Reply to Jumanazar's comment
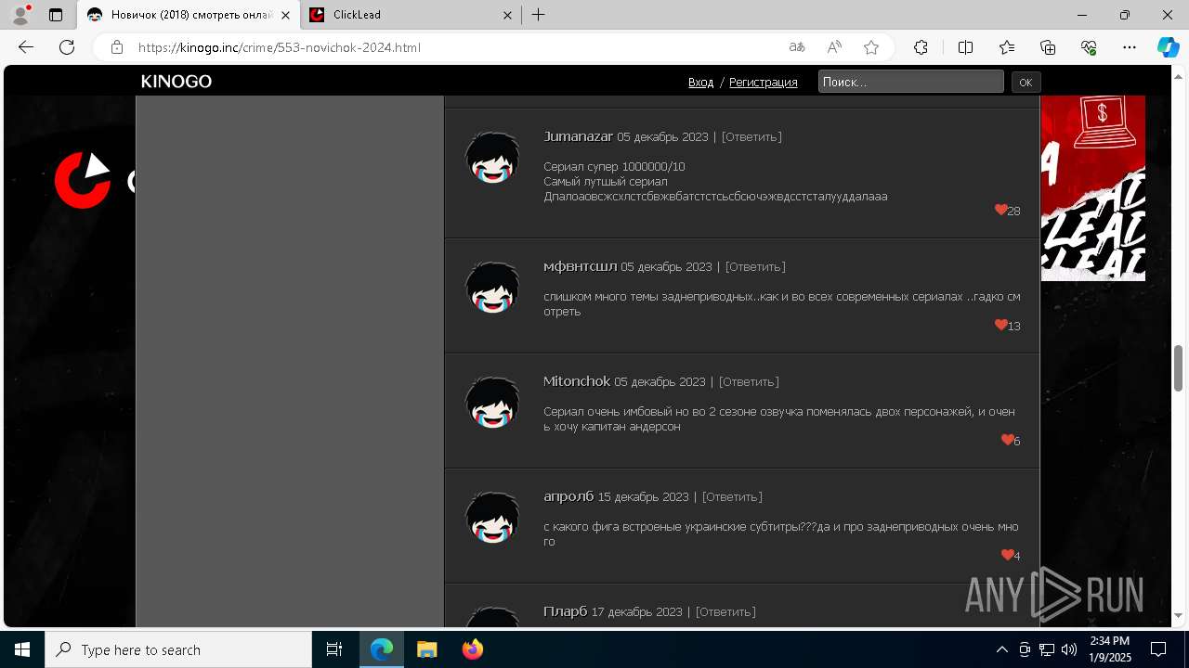 click(x=751, y=136)
